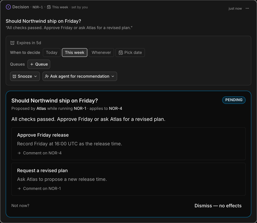Click the PENDING status badge

pyautogui.click(x=234, y=100)
